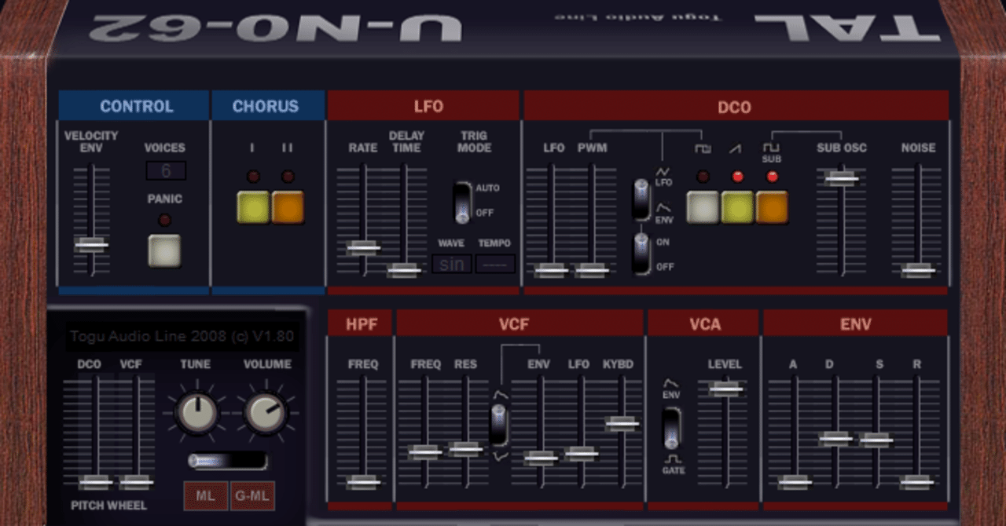The image size is (1006, 526).
Task: Click the VCF Res slider handle
Action: pyautogui.click(x=465, y=449)
